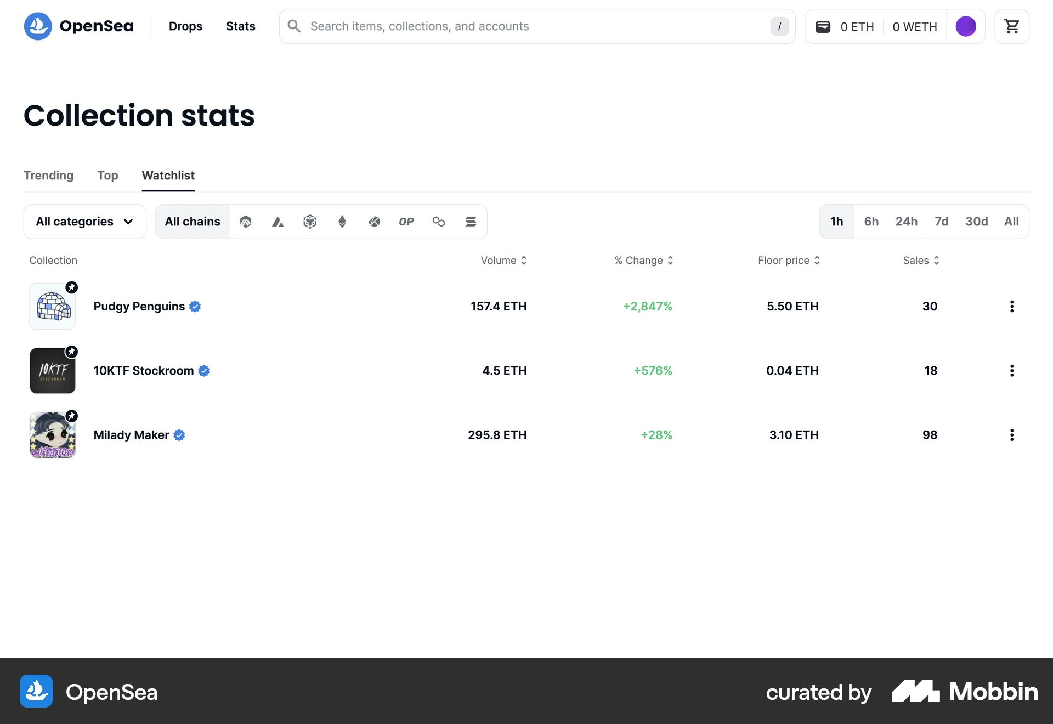Screen dimensions: 1053x724
Task: Filter by the Avalanche chain
Action: 278,222
